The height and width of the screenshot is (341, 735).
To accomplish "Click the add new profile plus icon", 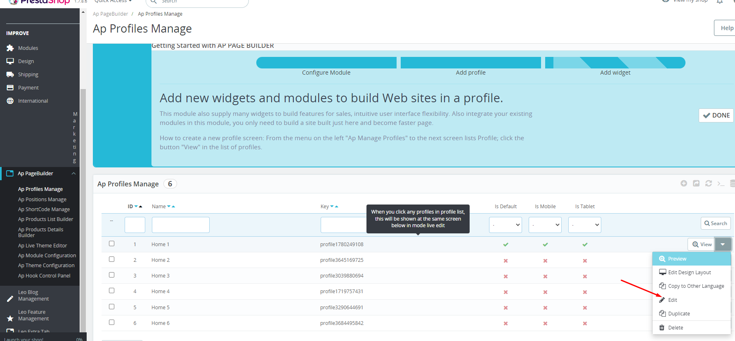I will [x=684, y=183].
